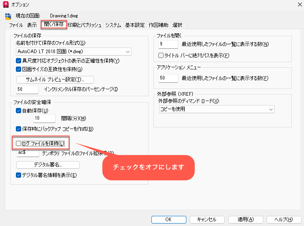Open サムネイル プレビュー設定 button

click(55, 80)
